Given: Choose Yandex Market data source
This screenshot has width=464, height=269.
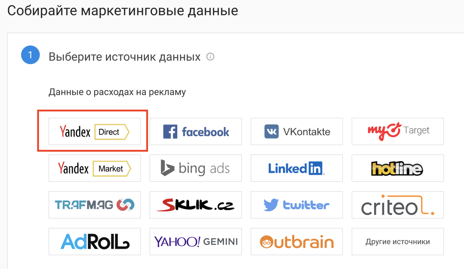Looking at the screenshot, I should click(x=94, y=168).
